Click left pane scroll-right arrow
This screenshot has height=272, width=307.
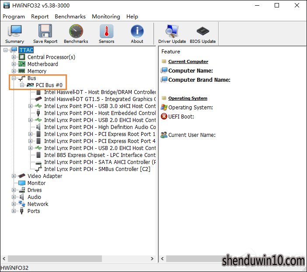tap(152, 258)
